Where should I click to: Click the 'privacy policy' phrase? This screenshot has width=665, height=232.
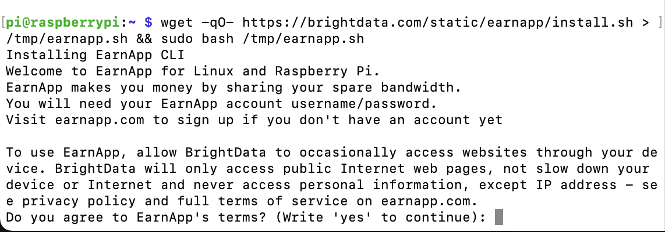(x=79, y=201)
